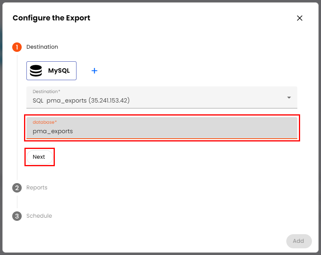
Task: Focus the database input field
Action: click(x=162, y=128)
